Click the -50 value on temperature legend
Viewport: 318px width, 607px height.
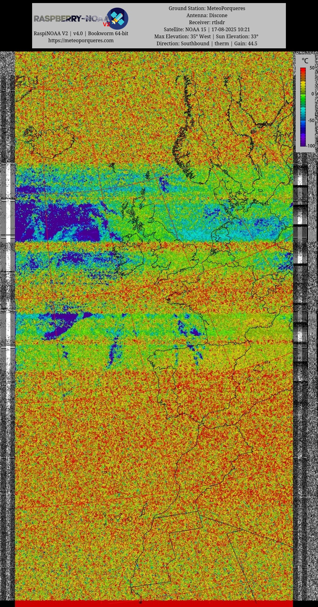(x=311, y=120)
